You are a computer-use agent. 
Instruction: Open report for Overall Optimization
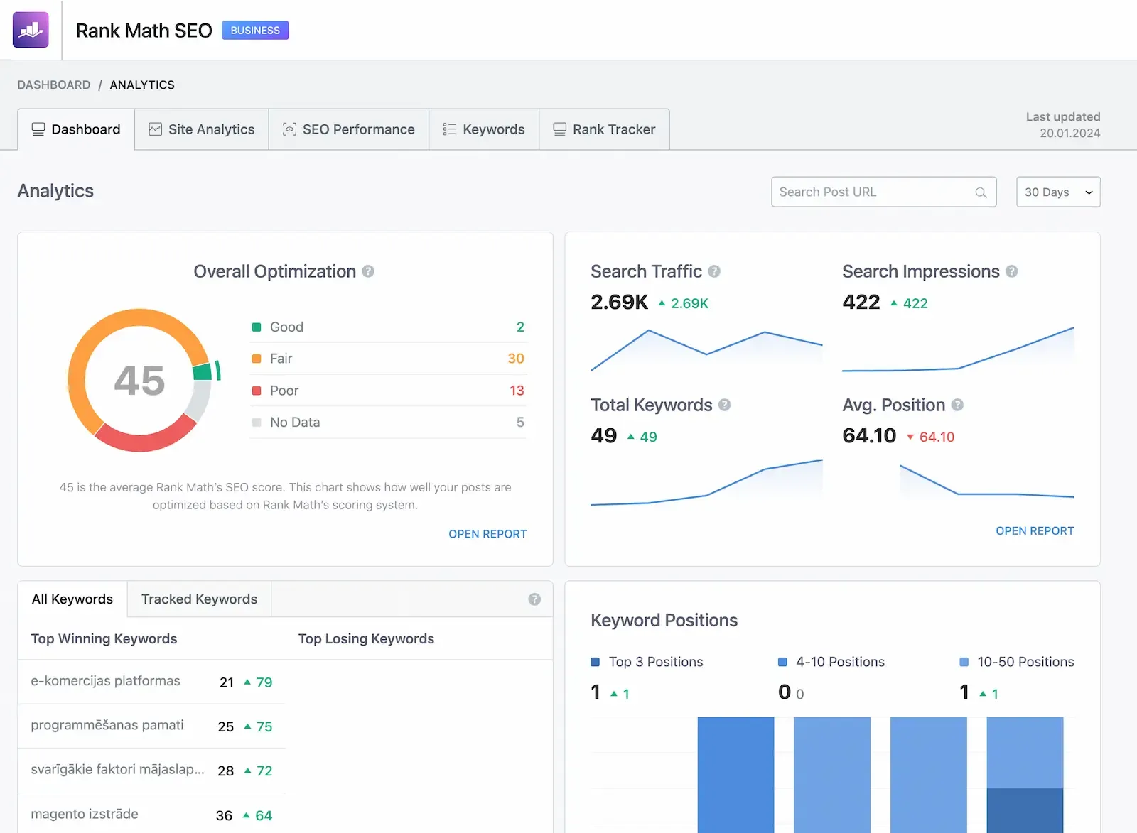487,534
